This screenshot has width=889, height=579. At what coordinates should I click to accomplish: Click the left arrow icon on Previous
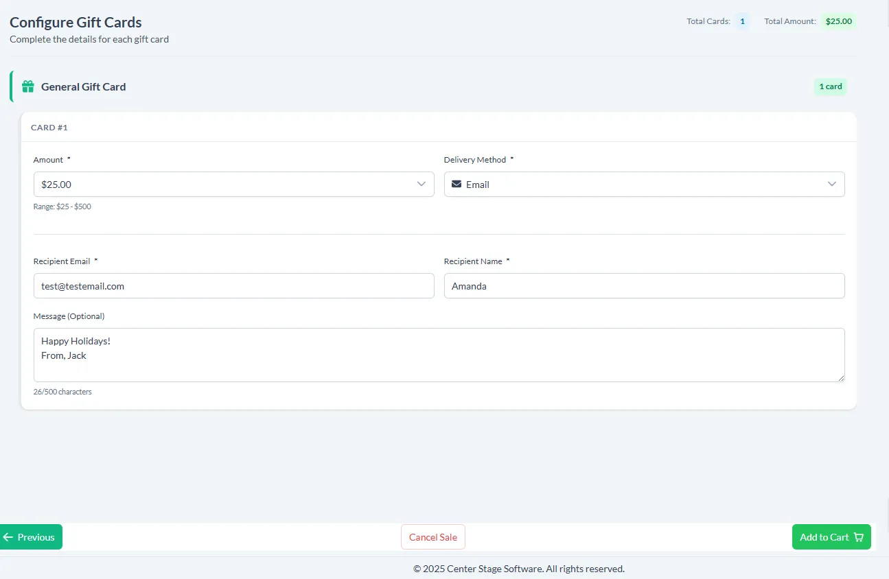pyautogui.click(x=8, y=537)
